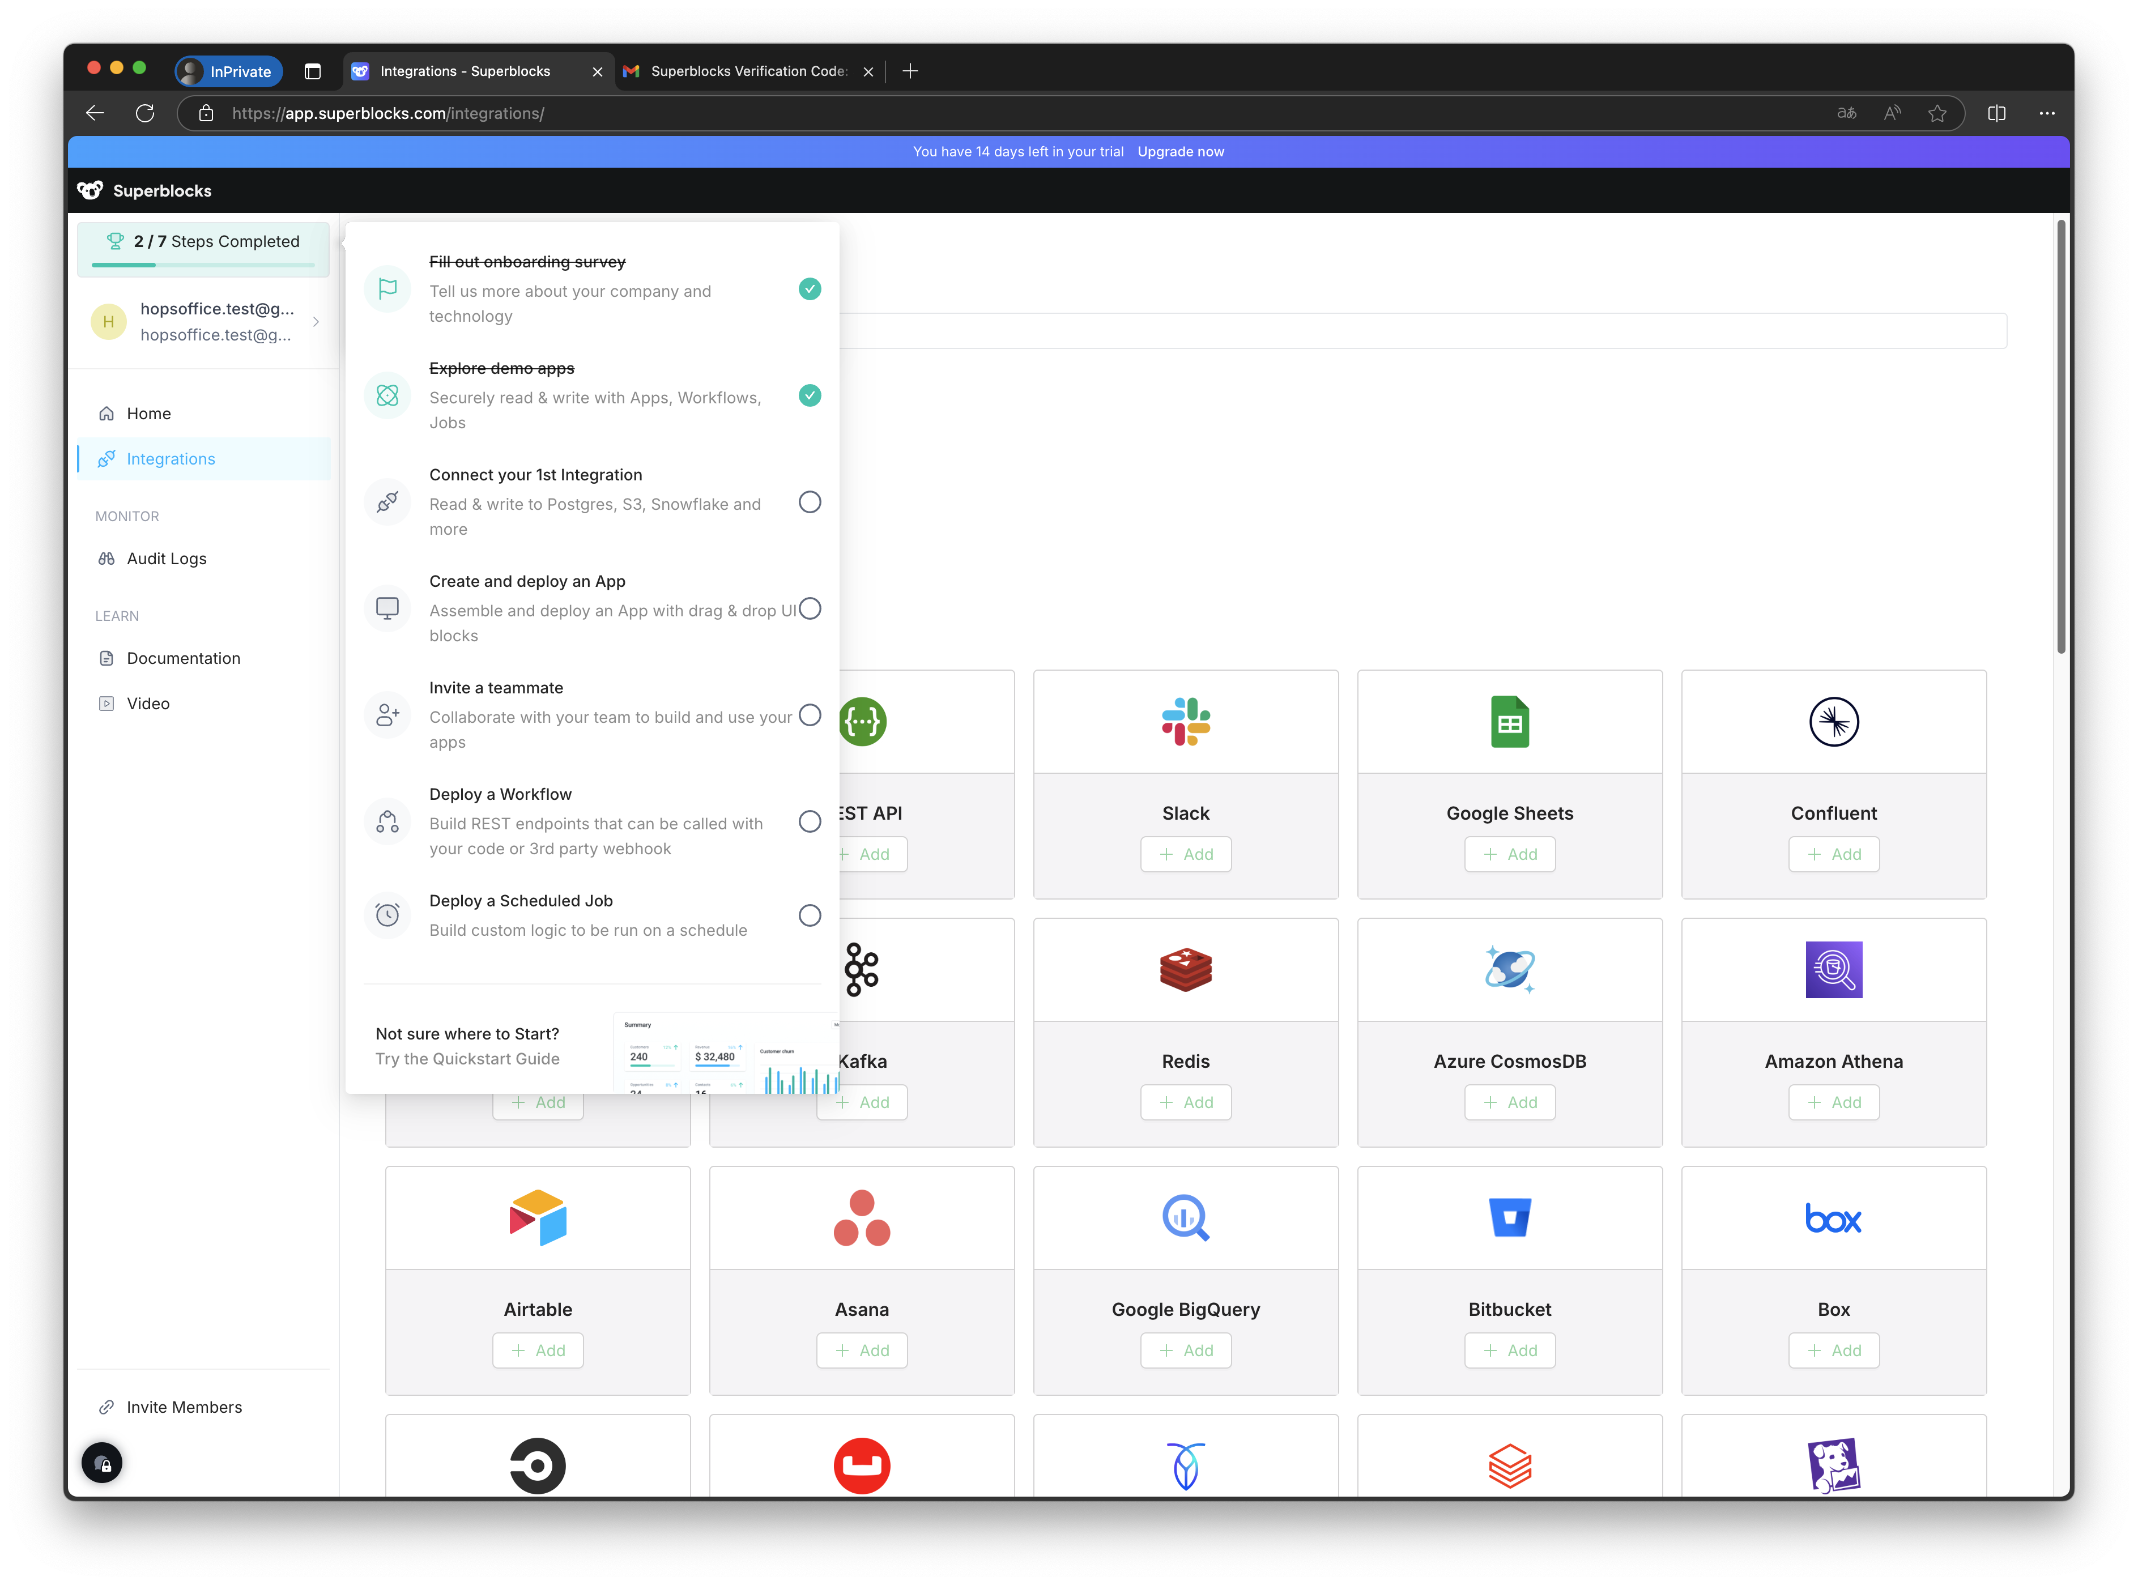Viewport: 2138px width, 1585px height.
Task: Click the Bitbucket logo icon
Action: click(x=1509, y=1217)
